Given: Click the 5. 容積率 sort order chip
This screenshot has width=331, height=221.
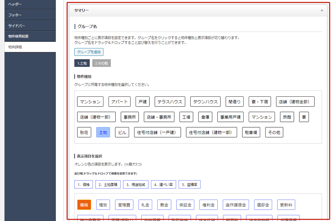Looking at the screenshot, I should 189,185.
